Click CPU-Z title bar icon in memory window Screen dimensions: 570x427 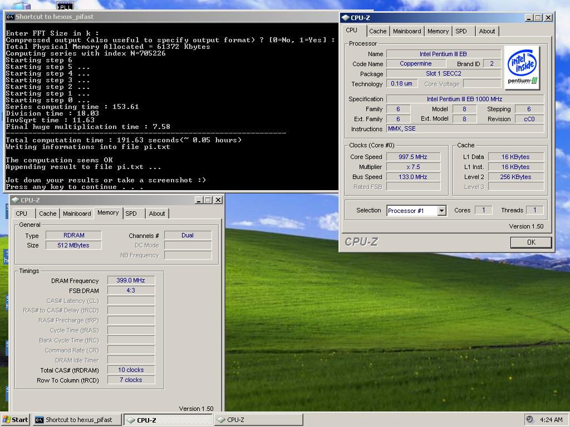coord(15,200)
